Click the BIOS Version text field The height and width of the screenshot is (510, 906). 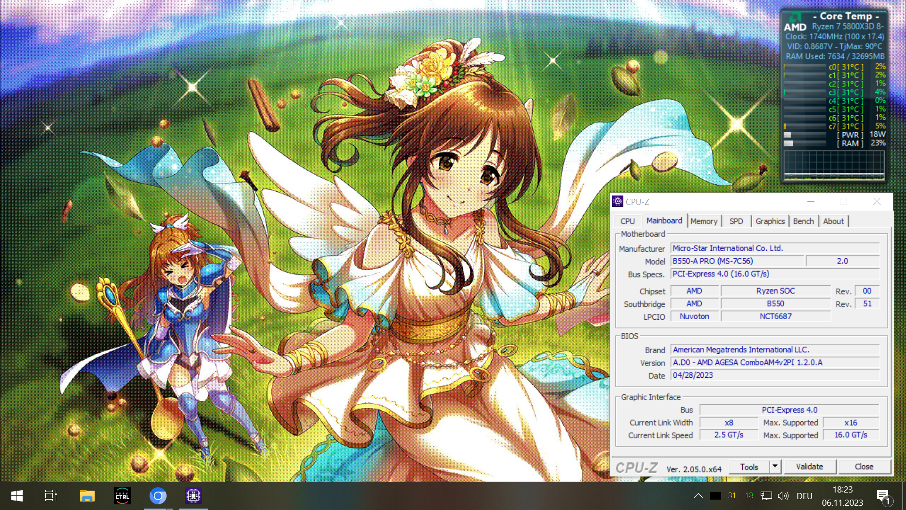click(x=775, y=363)
